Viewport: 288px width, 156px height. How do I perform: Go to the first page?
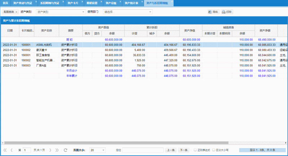pyautogui.click(x=5, y=150)
